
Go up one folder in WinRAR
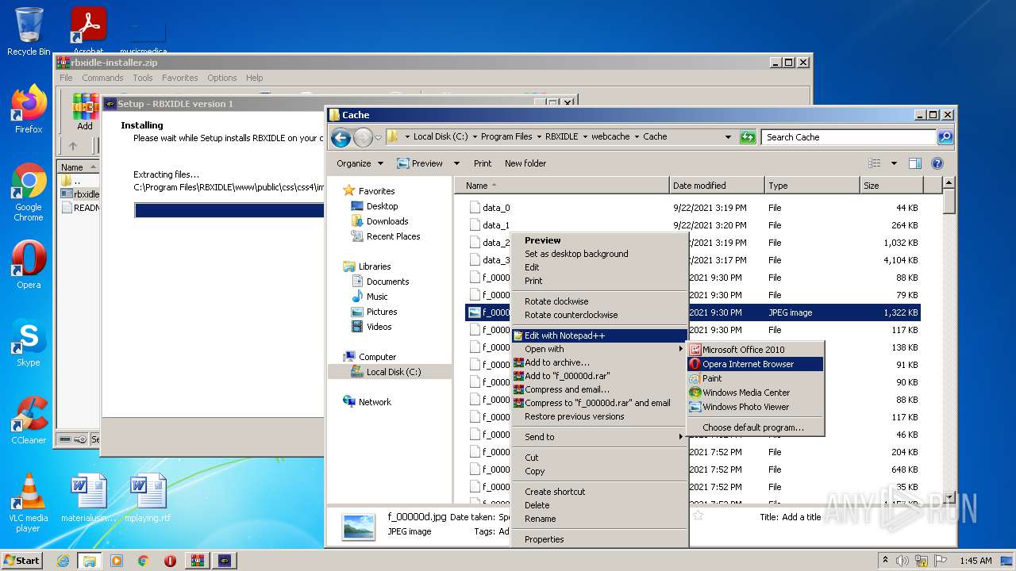point(73,146)
